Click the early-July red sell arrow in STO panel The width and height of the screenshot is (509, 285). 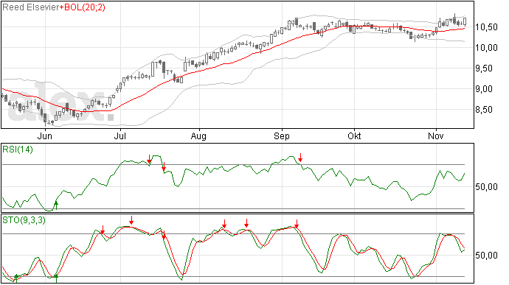(131, 220)
